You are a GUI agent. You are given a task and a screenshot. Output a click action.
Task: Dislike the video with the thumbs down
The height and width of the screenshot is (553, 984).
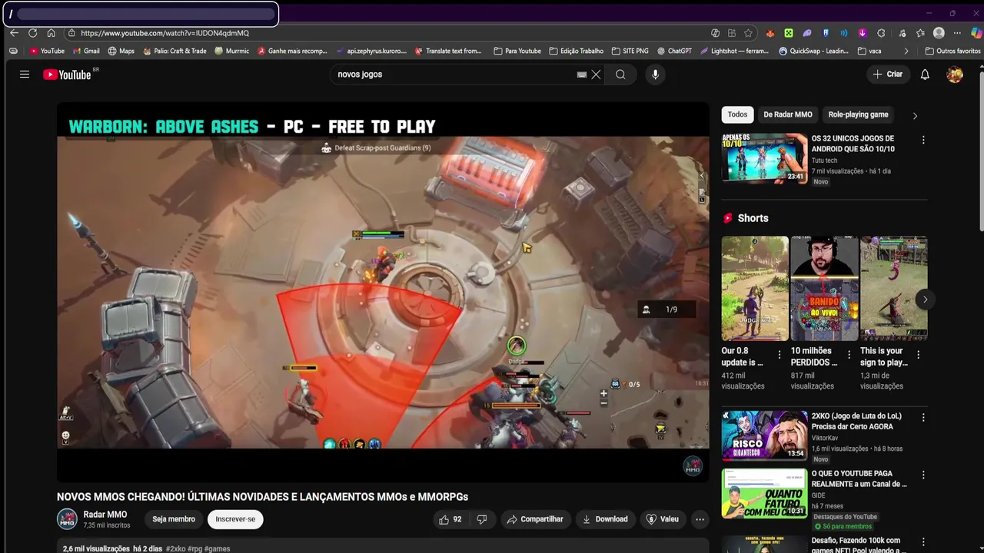[x=482, y=519]
